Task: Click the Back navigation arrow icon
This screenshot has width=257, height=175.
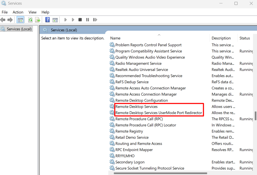Action: [3, 19]
